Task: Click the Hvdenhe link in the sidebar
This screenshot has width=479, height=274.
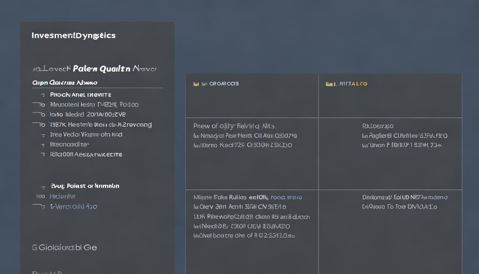Action: coord(62,196)
